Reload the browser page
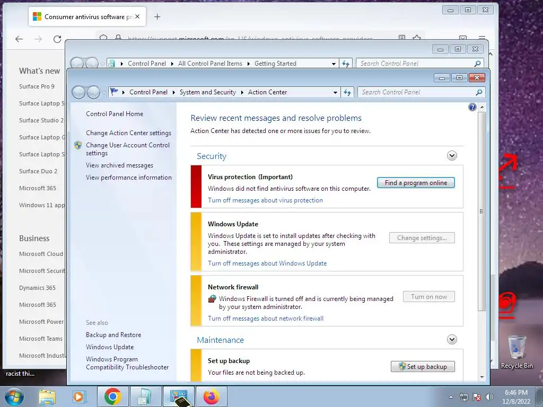The height and width of the screenshot is (407, 543). [57, 39]
